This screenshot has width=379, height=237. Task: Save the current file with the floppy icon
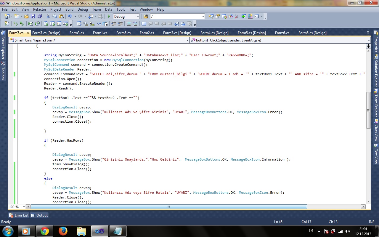33,17
